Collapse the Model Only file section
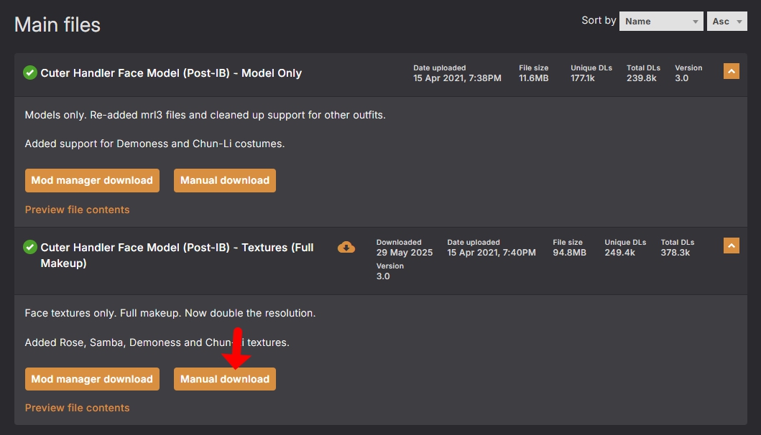Viewport: 761px width, 435px height. pyautogui.click(x=731, y=71)
